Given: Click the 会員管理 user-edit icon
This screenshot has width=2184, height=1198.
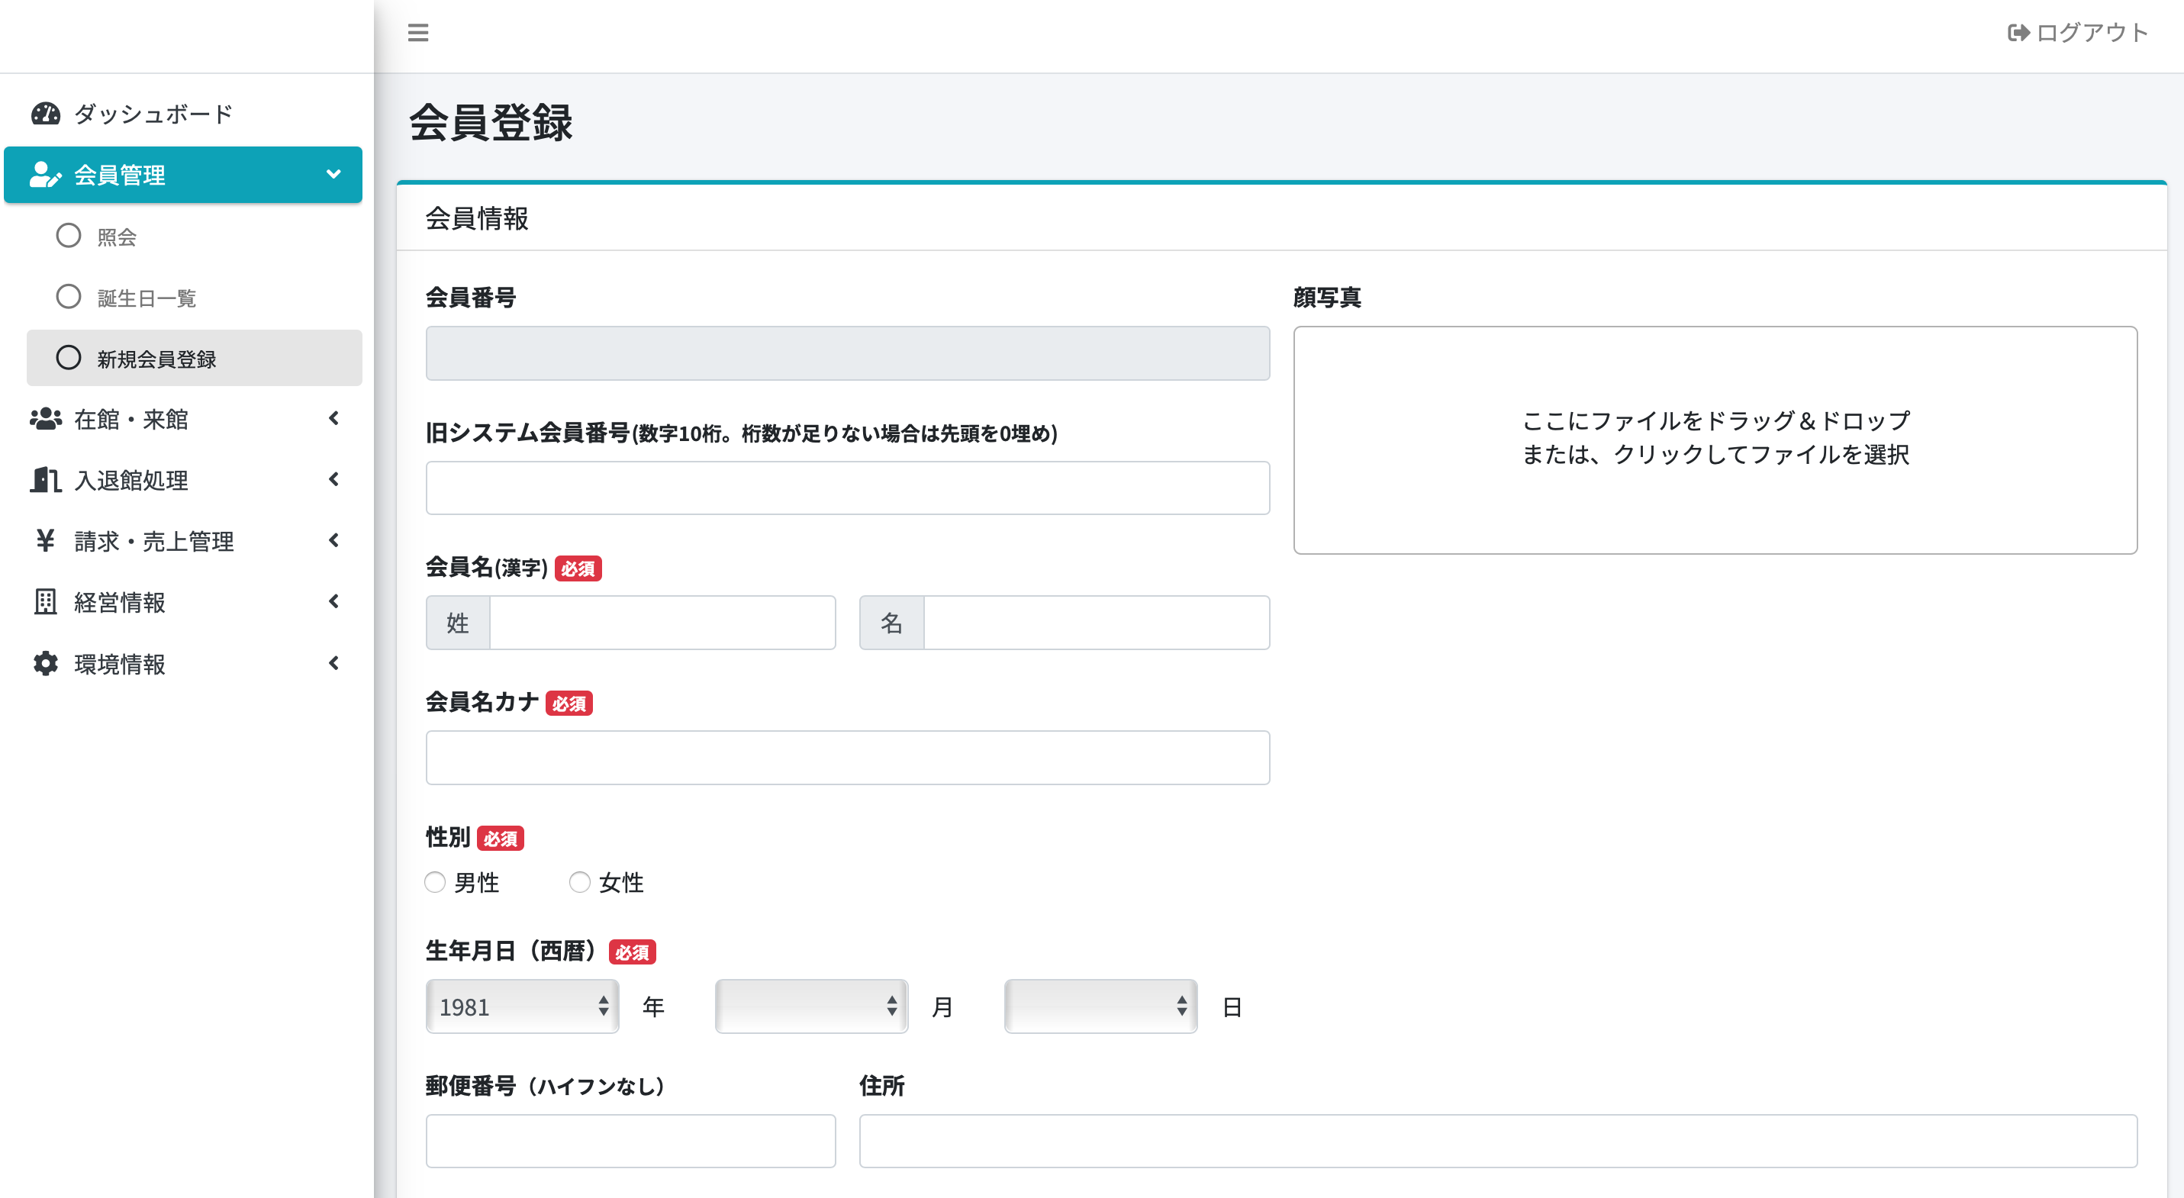Looking at the screenshot, I should coord(46,175).
